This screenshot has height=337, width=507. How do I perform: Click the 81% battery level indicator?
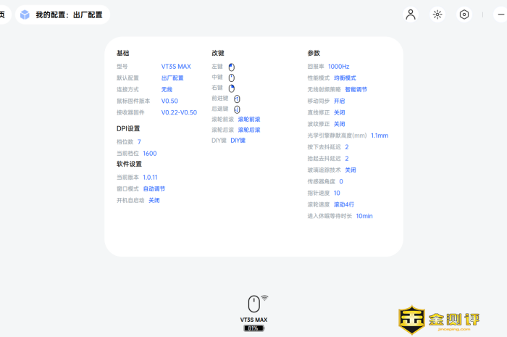[x=254, y=328]
